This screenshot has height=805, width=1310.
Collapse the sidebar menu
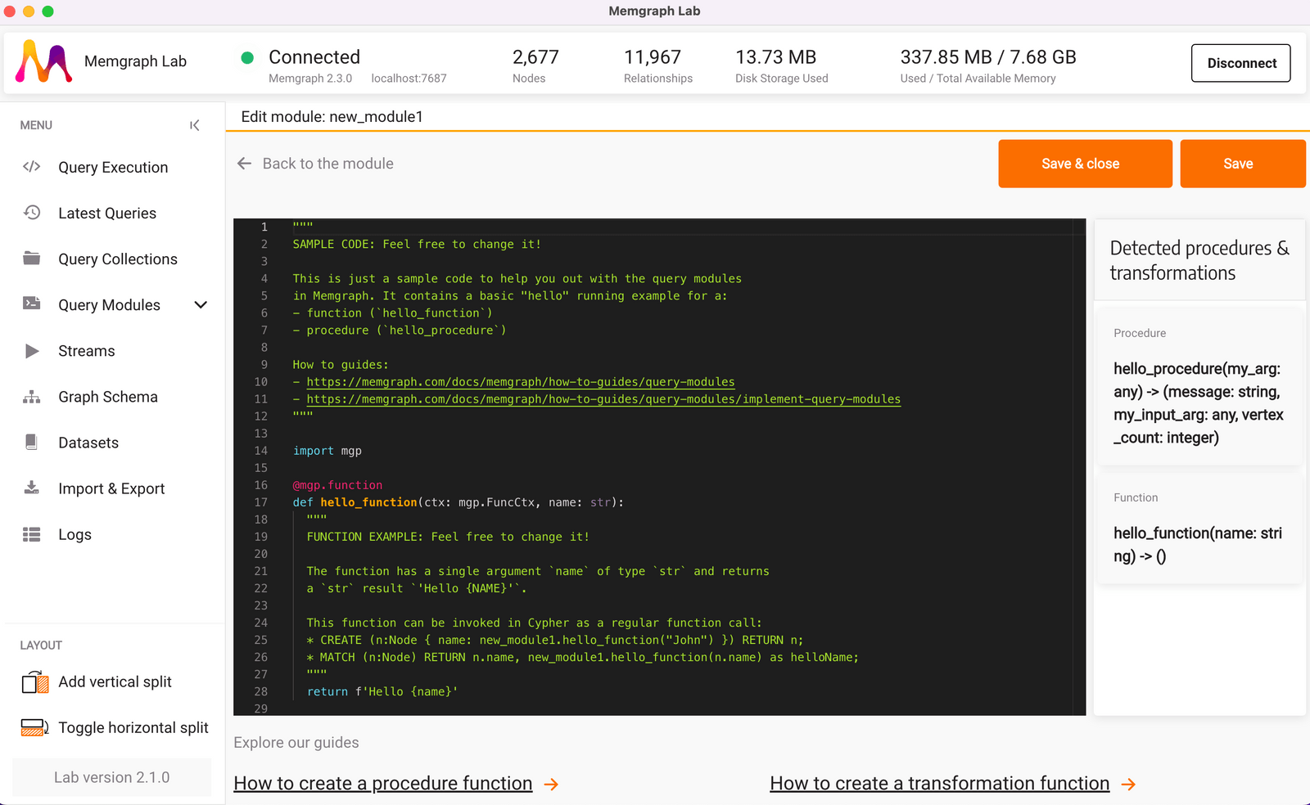pos(195,125)
